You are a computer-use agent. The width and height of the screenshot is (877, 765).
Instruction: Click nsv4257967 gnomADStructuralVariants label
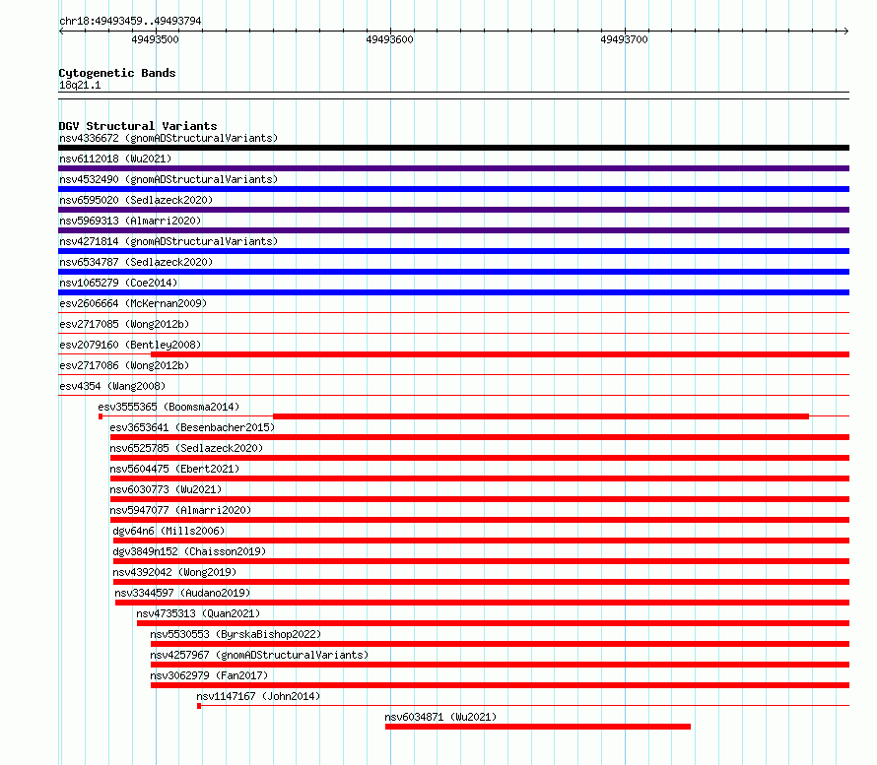259,655
